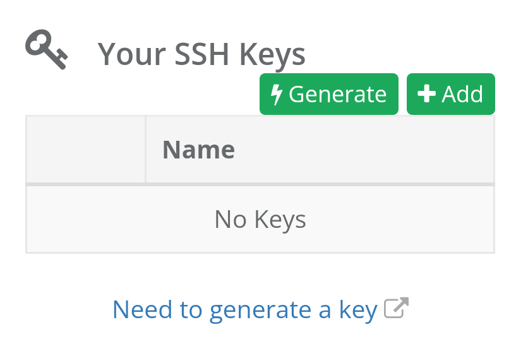Click the word "Your" in the title
Viewport: 516px width, 351px height.
(126, 54)
